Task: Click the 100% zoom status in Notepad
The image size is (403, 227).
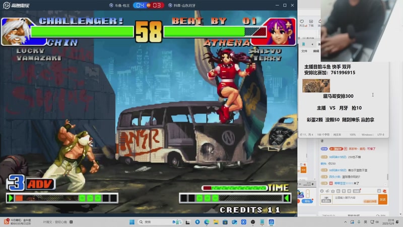Action: pyautogui.click(x=353, y=135)
